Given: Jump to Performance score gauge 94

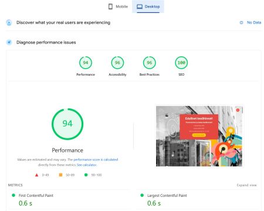Looking at the screenshot, I should (x=86, y=63).
